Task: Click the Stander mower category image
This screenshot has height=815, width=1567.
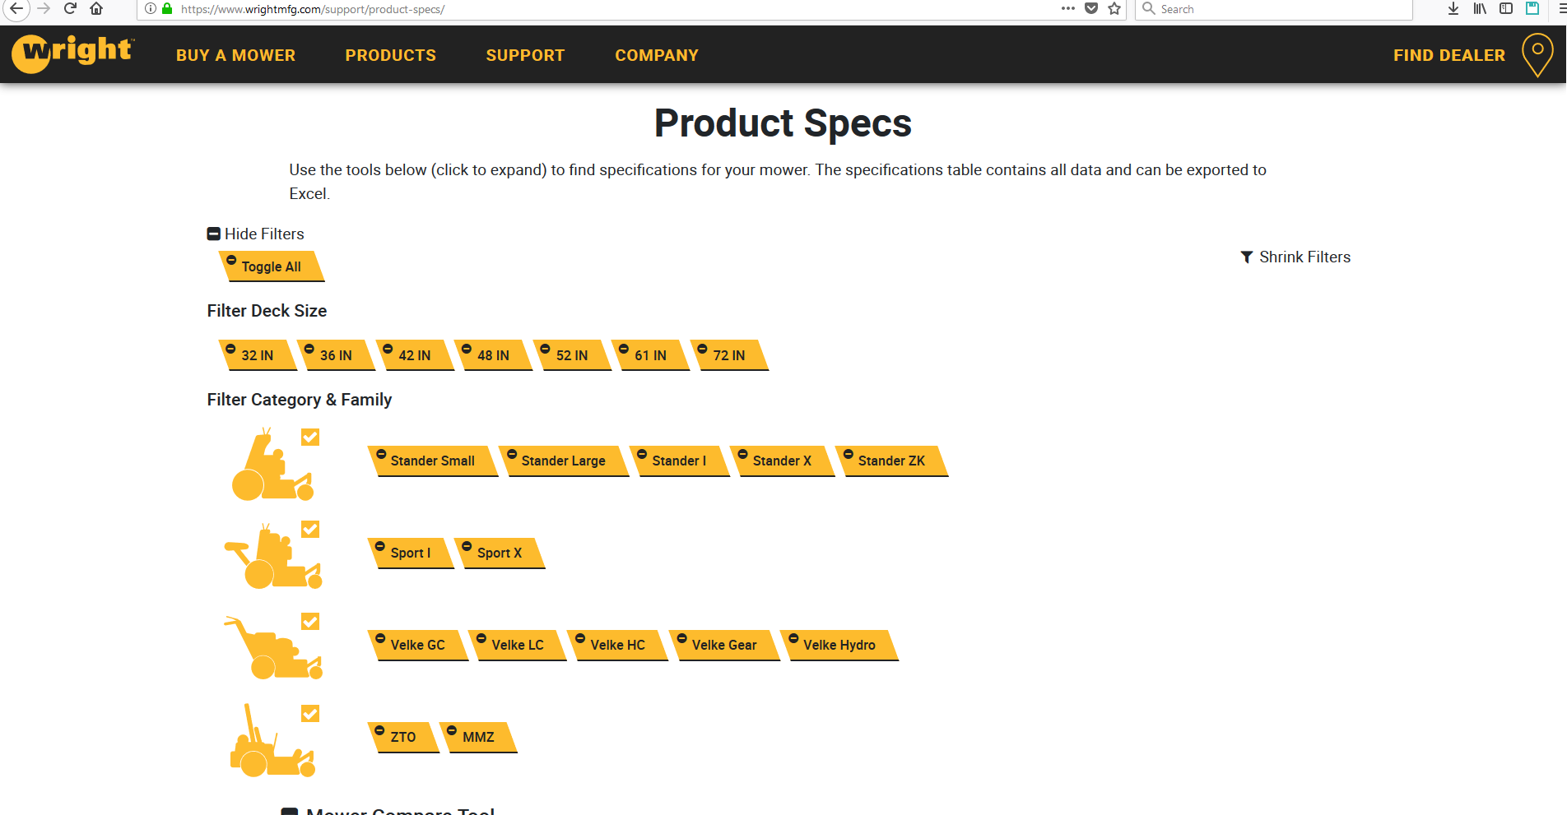Action: (272, 465)
